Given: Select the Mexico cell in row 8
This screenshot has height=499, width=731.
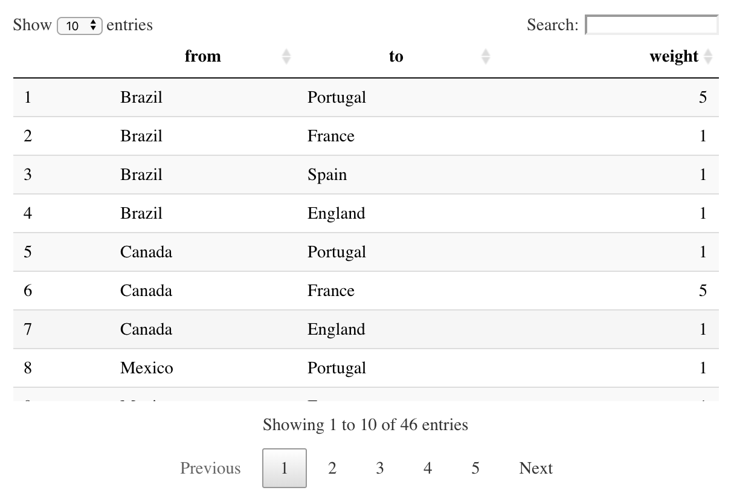Looking at the screenshot, I should coord(147,368).
